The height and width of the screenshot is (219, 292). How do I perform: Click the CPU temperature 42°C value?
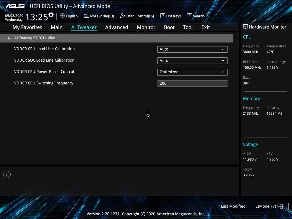pos(270,52)
